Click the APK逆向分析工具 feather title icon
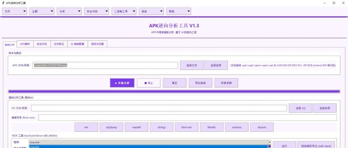The image size is (348, 148). tap(3, 3)
